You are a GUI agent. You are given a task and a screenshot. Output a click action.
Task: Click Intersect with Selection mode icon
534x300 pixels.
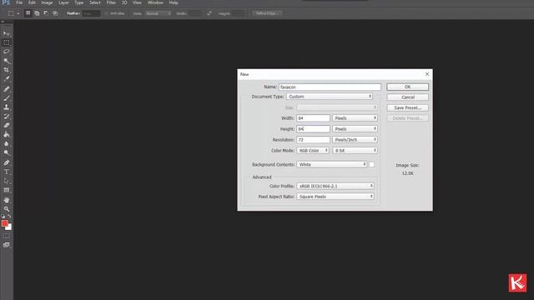coord(55,13)
